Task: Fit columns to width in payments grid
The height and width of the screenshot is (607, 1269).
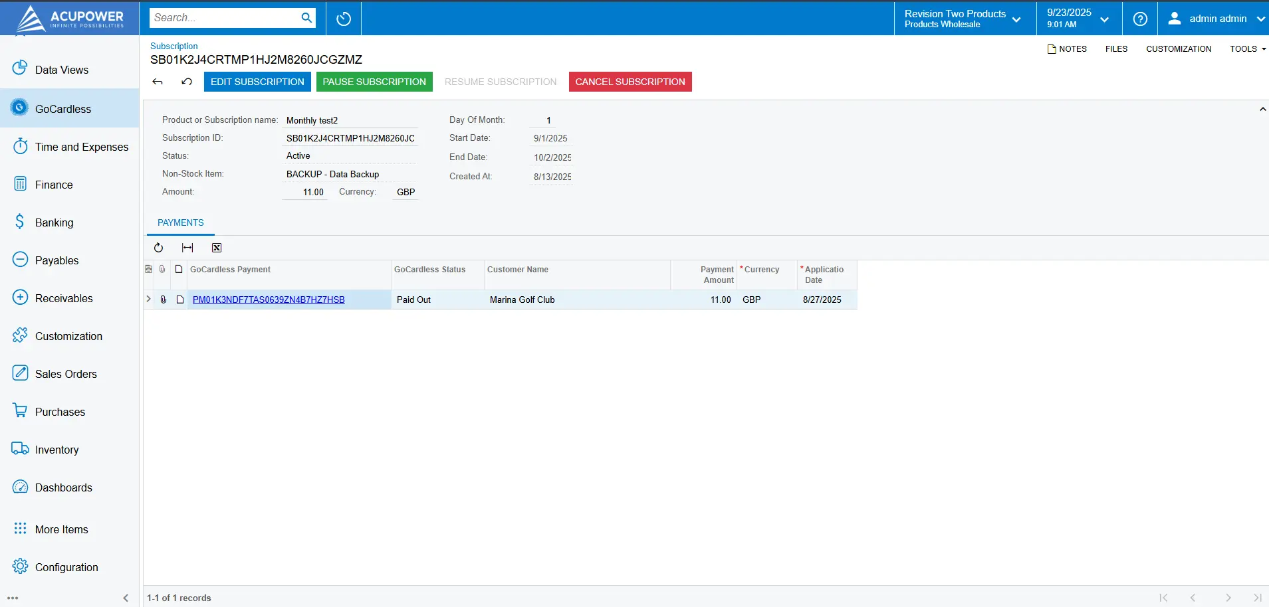Action: click(187, 248)
